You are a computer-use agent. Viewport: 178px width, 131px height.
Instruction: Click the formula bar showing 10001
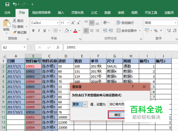121,47
